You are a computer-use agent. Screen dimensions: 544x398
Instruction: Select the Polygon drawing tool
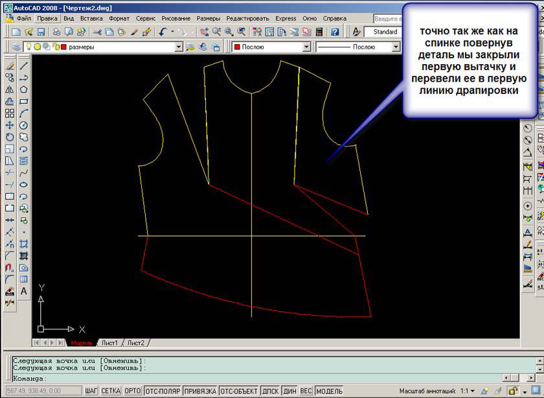click(x=24, y=89)
